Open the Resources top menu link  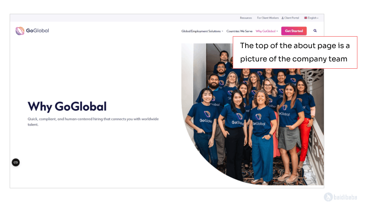tap(246, 18)
